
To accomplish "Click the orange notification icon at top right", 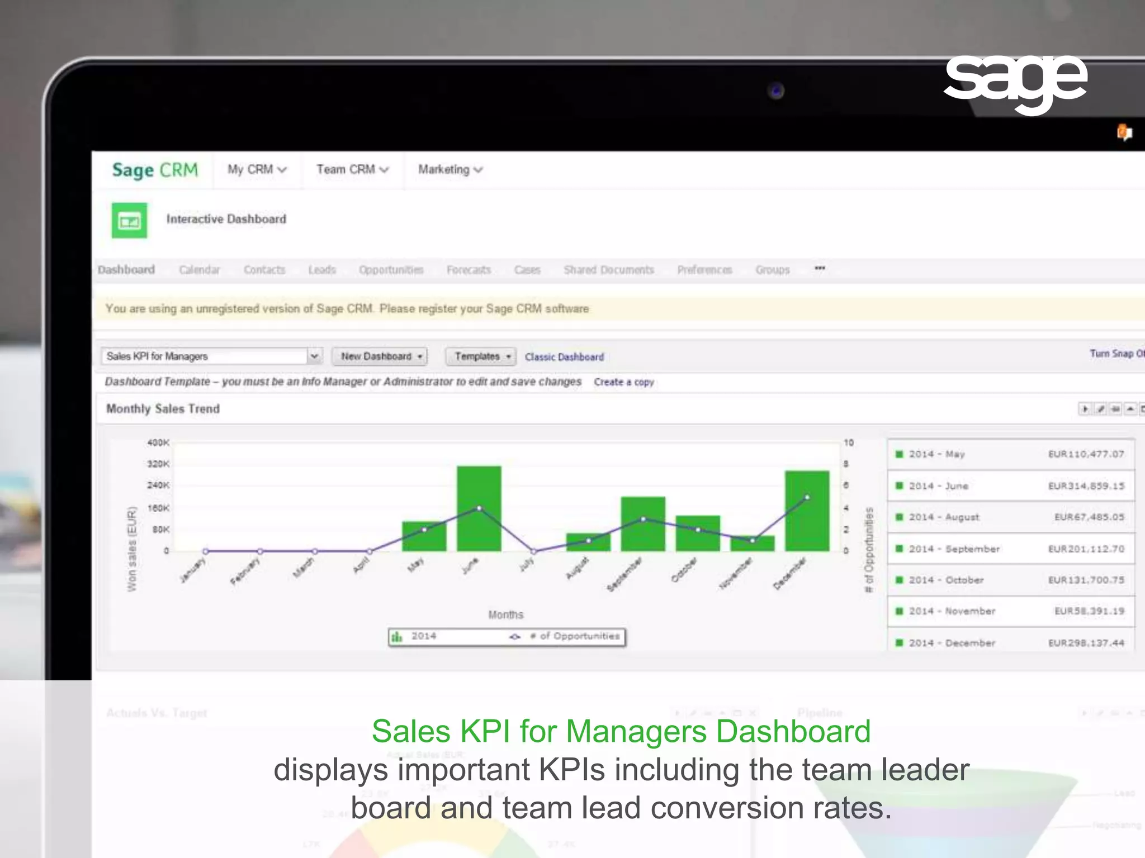I will (1124, 133).
